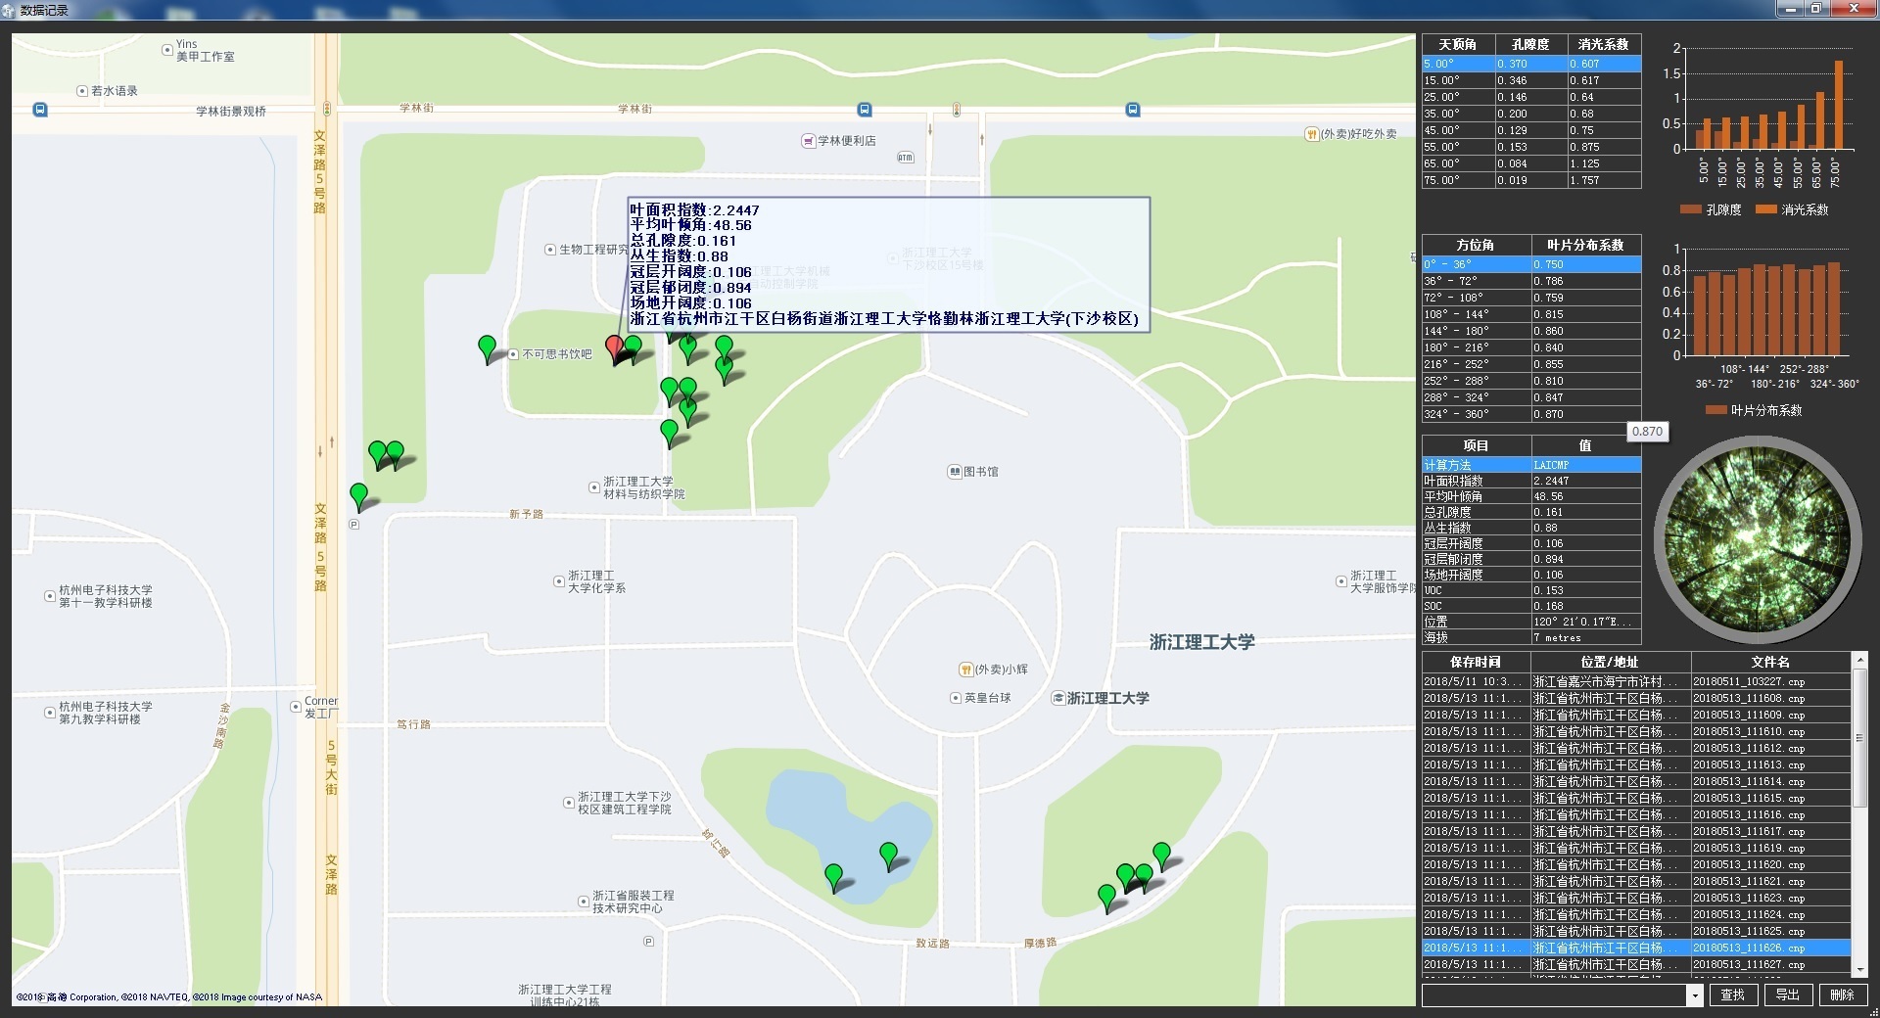Select the 位置 120° 21' row
Screen dimensions: 1880x1018
click(x=1531, y=622)
